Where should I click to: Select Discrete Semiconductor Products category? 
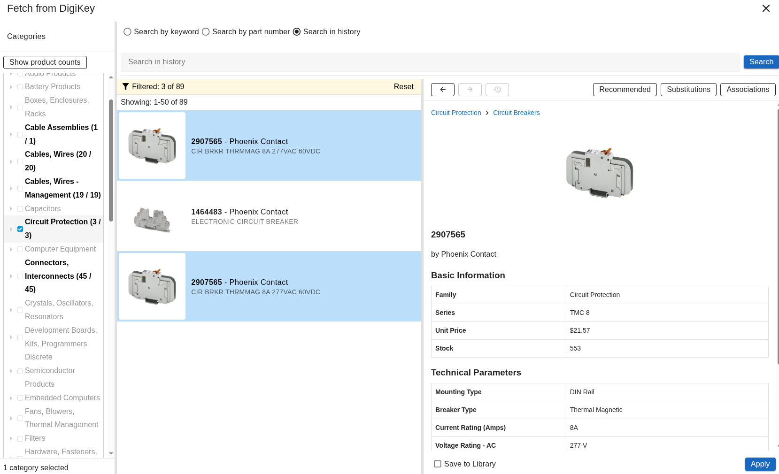click(x=50, y=371)
